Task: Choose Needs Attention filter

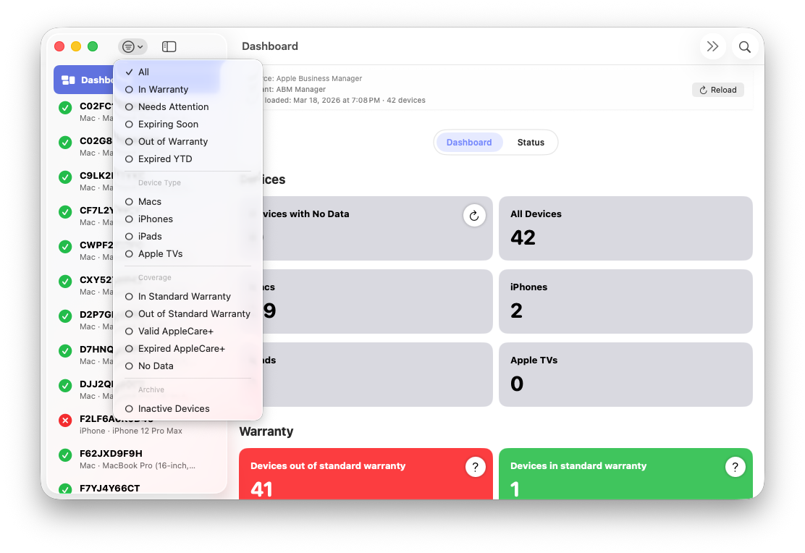Action: coord(173,107)
